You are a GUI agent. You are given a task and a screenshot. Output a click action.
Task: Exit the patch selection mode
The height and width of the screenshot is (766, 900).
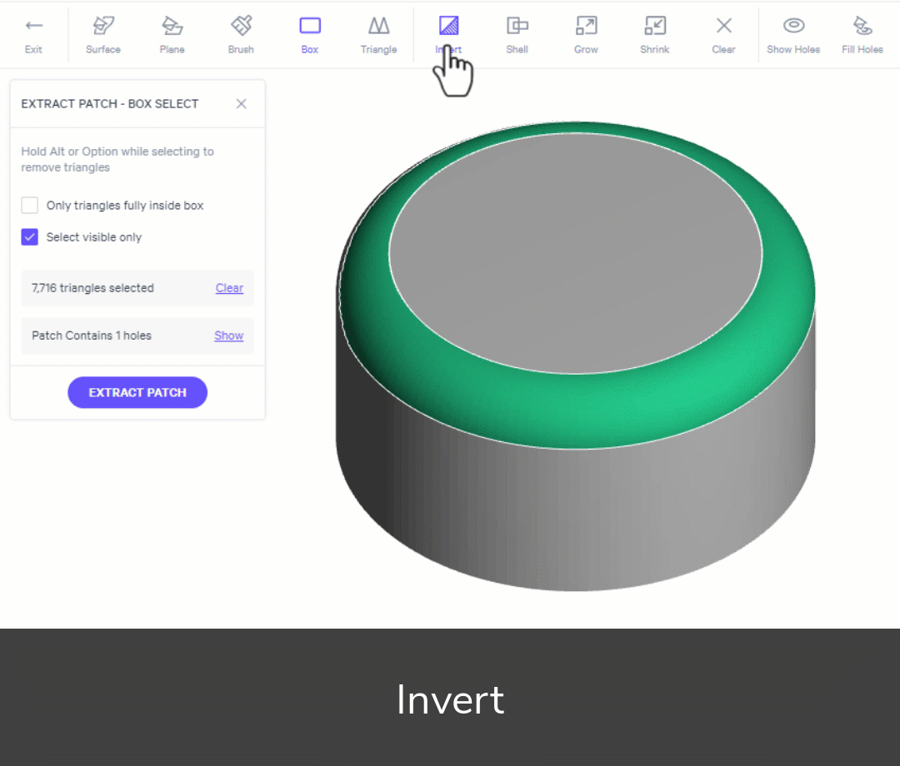pos(33,35)
